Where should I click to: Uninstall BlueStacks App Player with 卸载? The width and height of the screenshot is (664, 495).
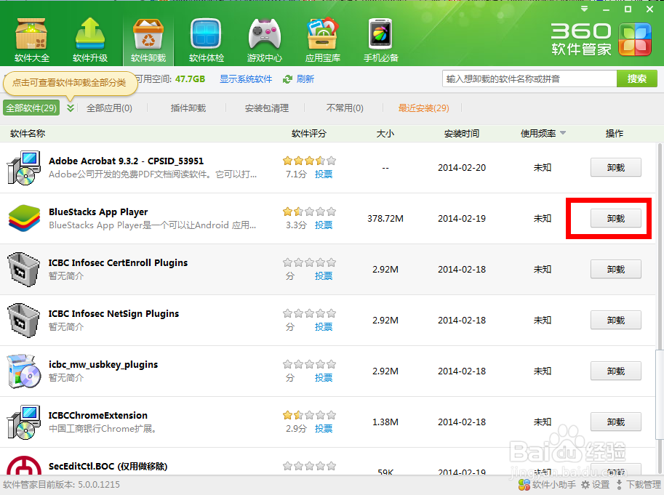(616, 218)
